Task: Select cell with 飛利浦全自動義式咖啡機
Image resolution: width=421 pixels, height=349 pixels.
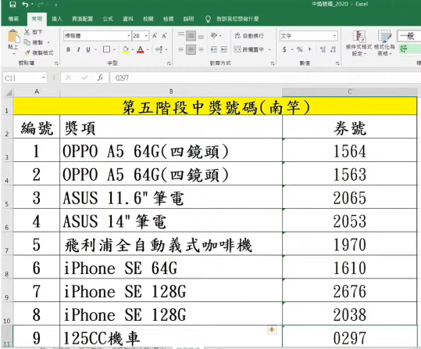Action: tap(171, 244)
